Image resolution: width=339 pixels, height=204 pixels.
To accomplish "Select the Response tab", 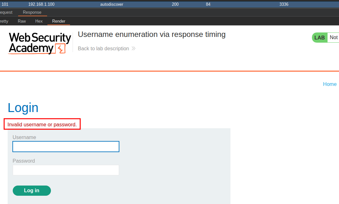I will (32, 12).
